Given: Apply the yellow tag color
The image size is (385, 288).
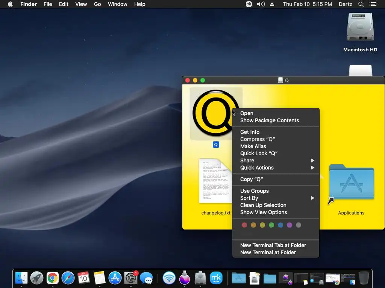Looking at the screenshot, I should pyautogui.click(x=262, y=225).
